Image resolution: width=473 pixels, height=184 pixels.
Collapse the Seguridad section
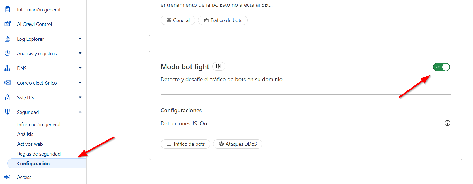pos(80,112)
